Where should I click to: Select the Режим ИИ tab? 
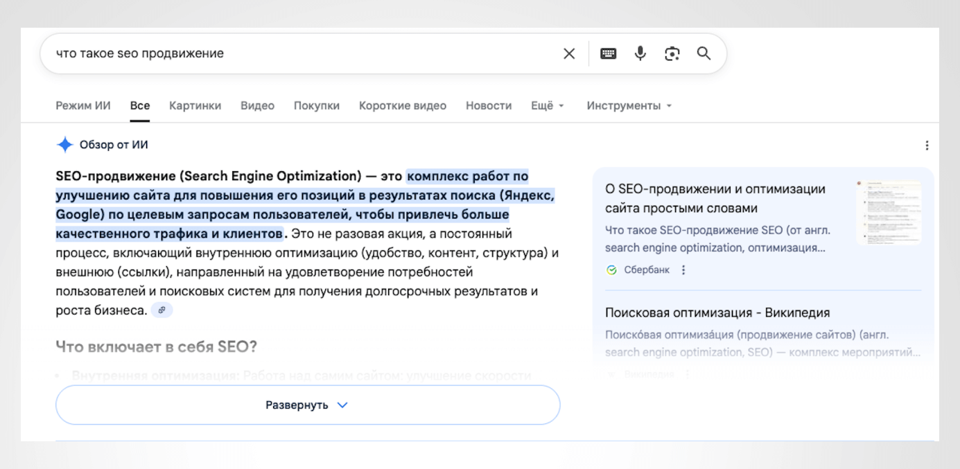82,105
